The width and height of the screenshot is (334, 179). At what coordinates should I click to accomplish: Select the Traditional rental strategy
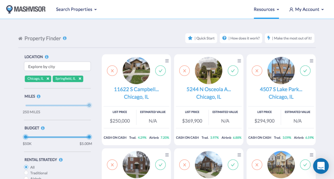(26, 173)
